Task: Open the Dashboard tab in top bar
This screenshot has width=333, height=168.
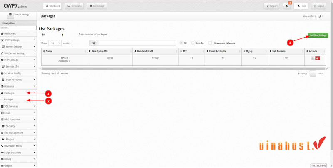Action: point(52,6)
